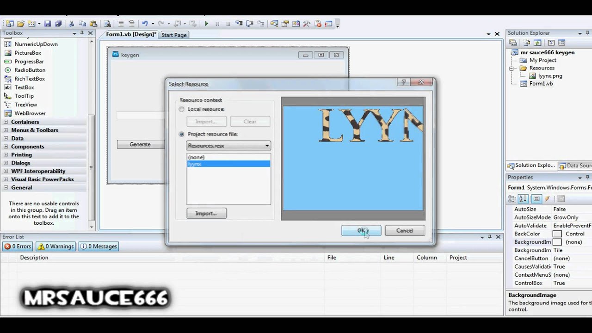Pin the Error List panel pushpin
This screenshot has width=592, height=333.
[490, 237]
